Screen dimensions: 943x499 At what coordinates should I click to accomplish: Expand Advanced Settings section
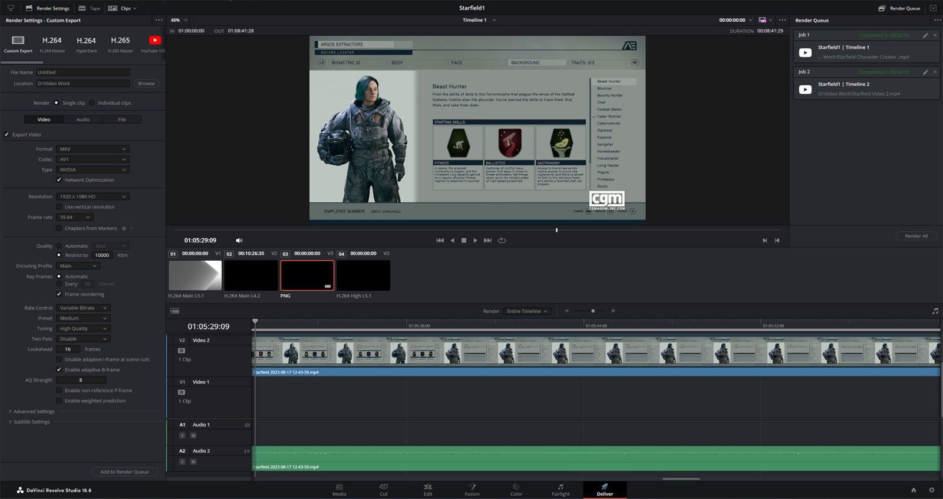33,412
